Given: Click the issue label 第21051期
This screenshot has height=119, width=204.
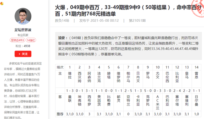Looking at the screenshot, I should click(137, 21).
